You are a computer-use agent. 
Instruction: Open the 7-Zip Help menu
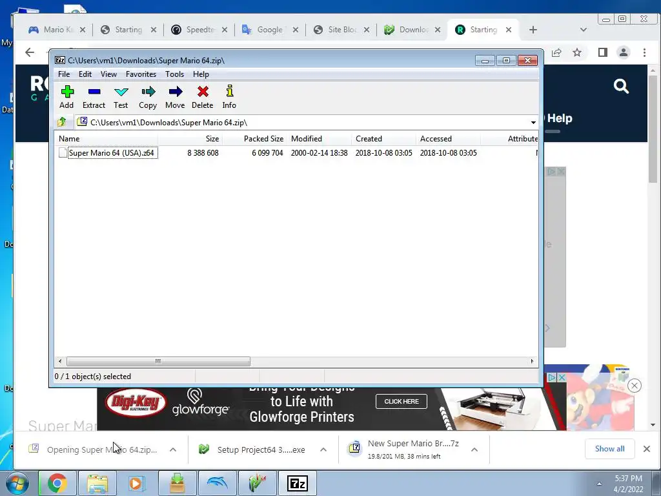pyautogui.click(x=201, y=74)
